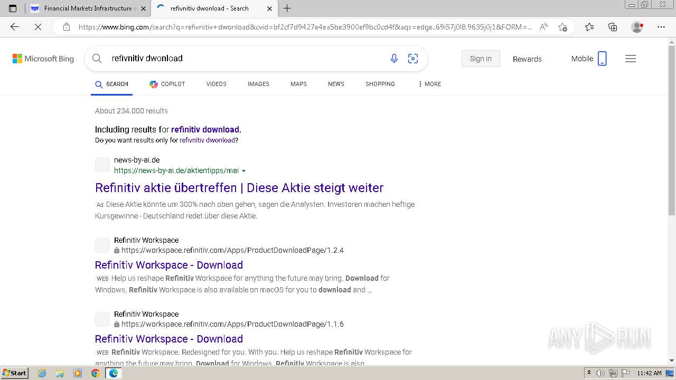
Task: Open the Bing hamburger settings menu
Action: pos(631,59)
